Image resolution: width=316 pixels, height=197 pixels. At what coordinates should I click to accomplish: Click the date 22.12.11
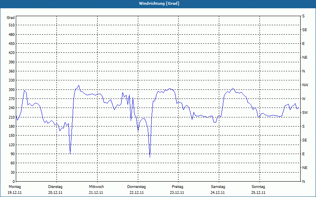click(x=137, y=193)
